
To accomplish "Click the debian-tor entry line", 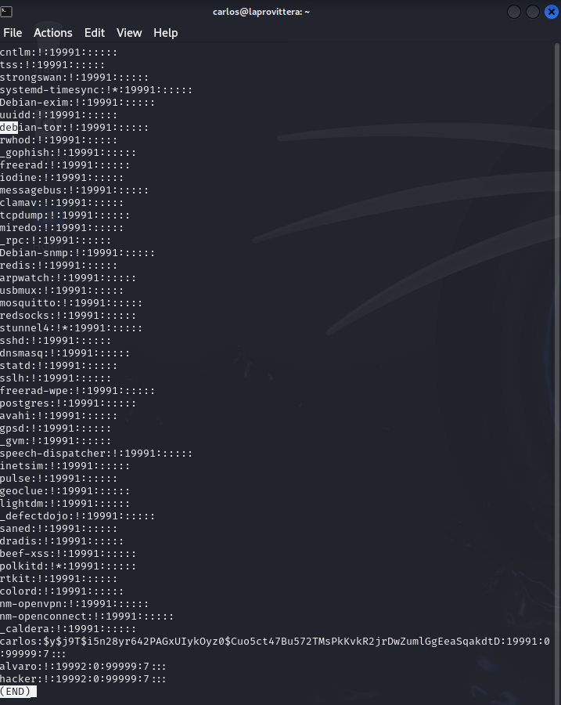I will pos(74,128).
